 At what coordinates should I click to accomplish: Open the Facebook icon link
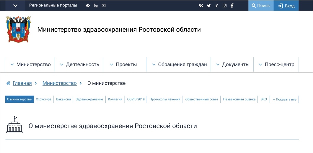pos(232,6)
